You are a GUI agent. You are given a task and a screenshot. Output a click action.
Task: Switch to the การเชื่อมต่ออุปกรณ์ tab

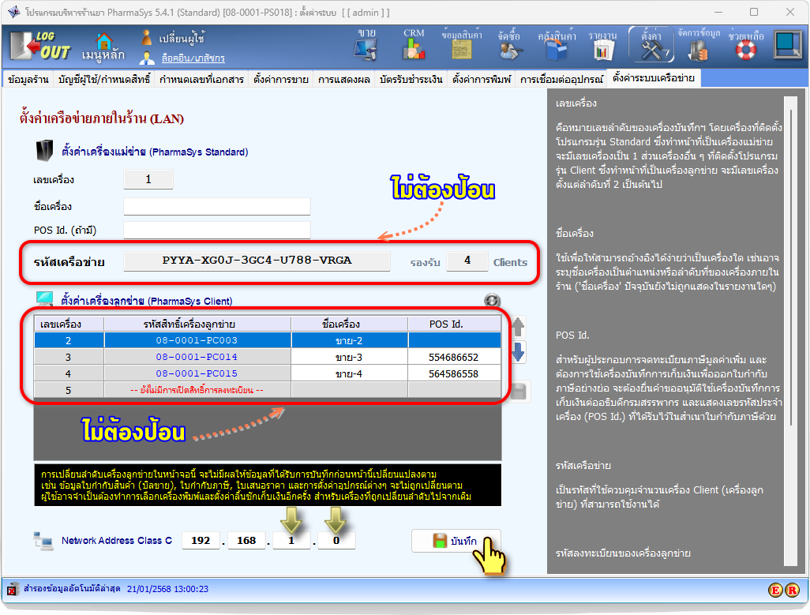tap(561, 79)
